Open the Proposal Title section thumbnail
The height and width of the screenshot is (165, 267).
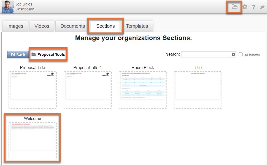[33, 90]
